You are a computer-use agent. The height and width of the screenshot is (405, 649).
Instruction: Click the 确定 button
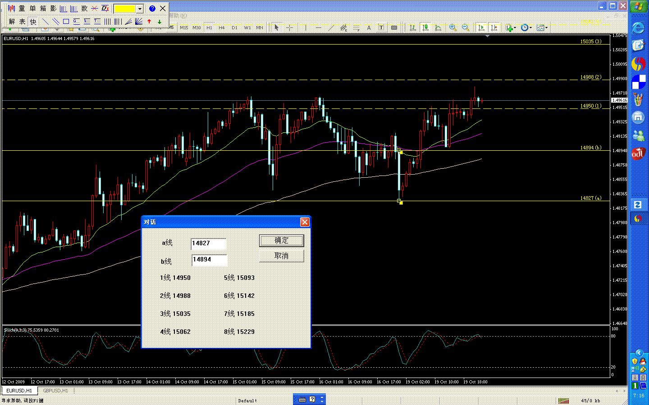(282, 240)
